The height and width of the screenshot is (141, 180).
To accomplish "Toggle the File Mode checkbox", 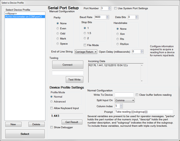I will pyautogui.click(x=85, y=45).
